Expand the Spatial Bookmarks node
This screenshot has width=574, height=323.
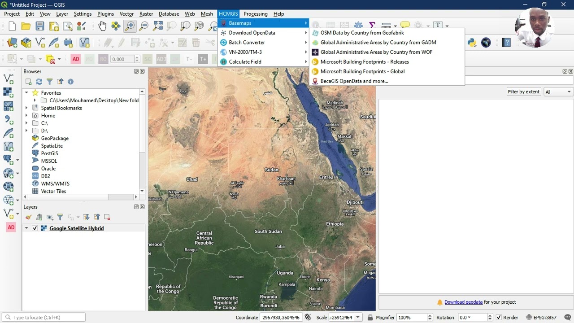point(26,108)
